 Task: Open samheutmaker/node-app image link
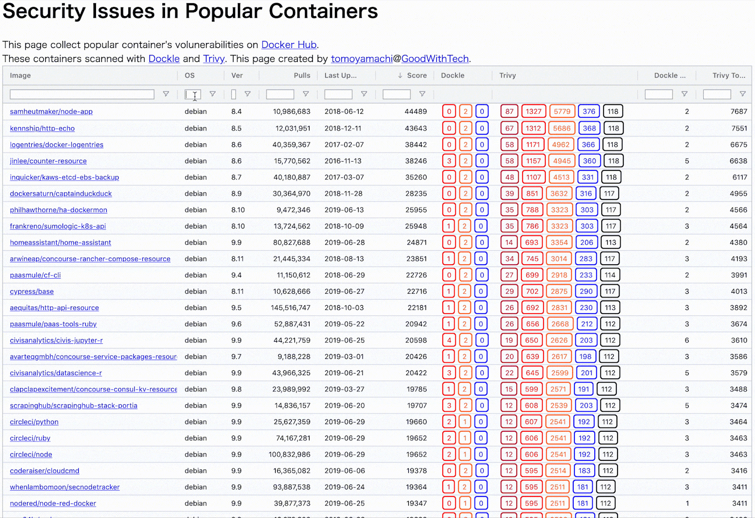51,112
